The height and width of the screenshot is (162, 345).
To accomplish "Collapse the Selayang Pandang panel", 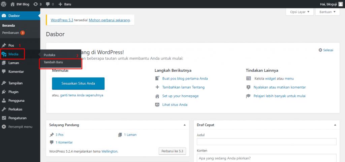I will (x=184, y=125).
